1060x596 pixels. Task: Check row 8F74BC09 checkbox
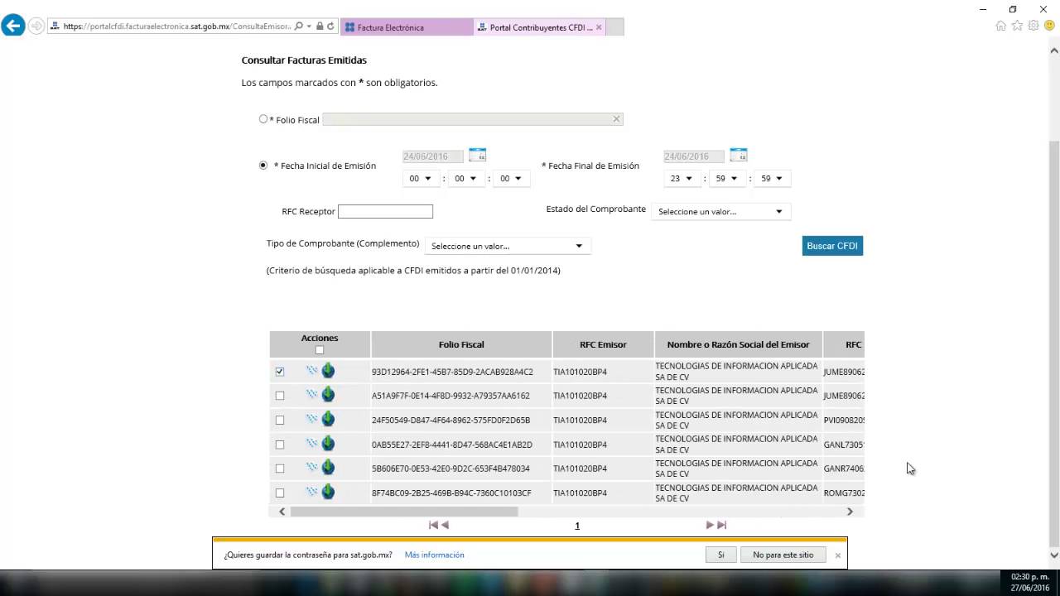pyautogui.click(x=280, y=493)
